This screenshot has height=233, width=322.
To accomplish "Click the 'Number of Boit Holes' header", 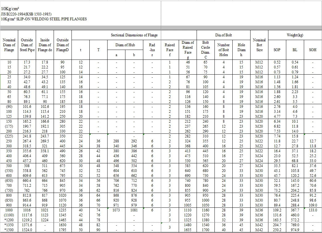I will click(223, 50).
